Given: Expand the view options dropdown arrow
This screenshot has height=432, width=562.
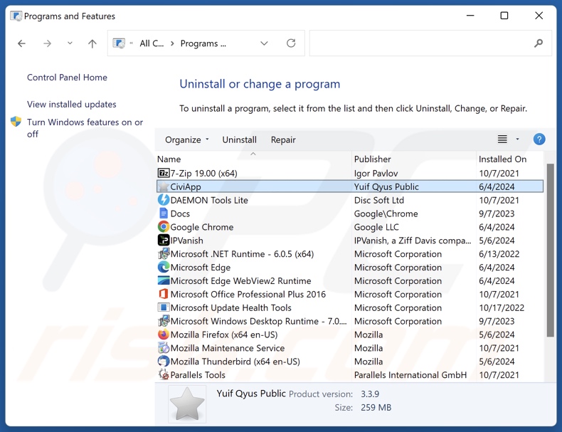Looking at the screenshot, I should click(x=517, y=139).
